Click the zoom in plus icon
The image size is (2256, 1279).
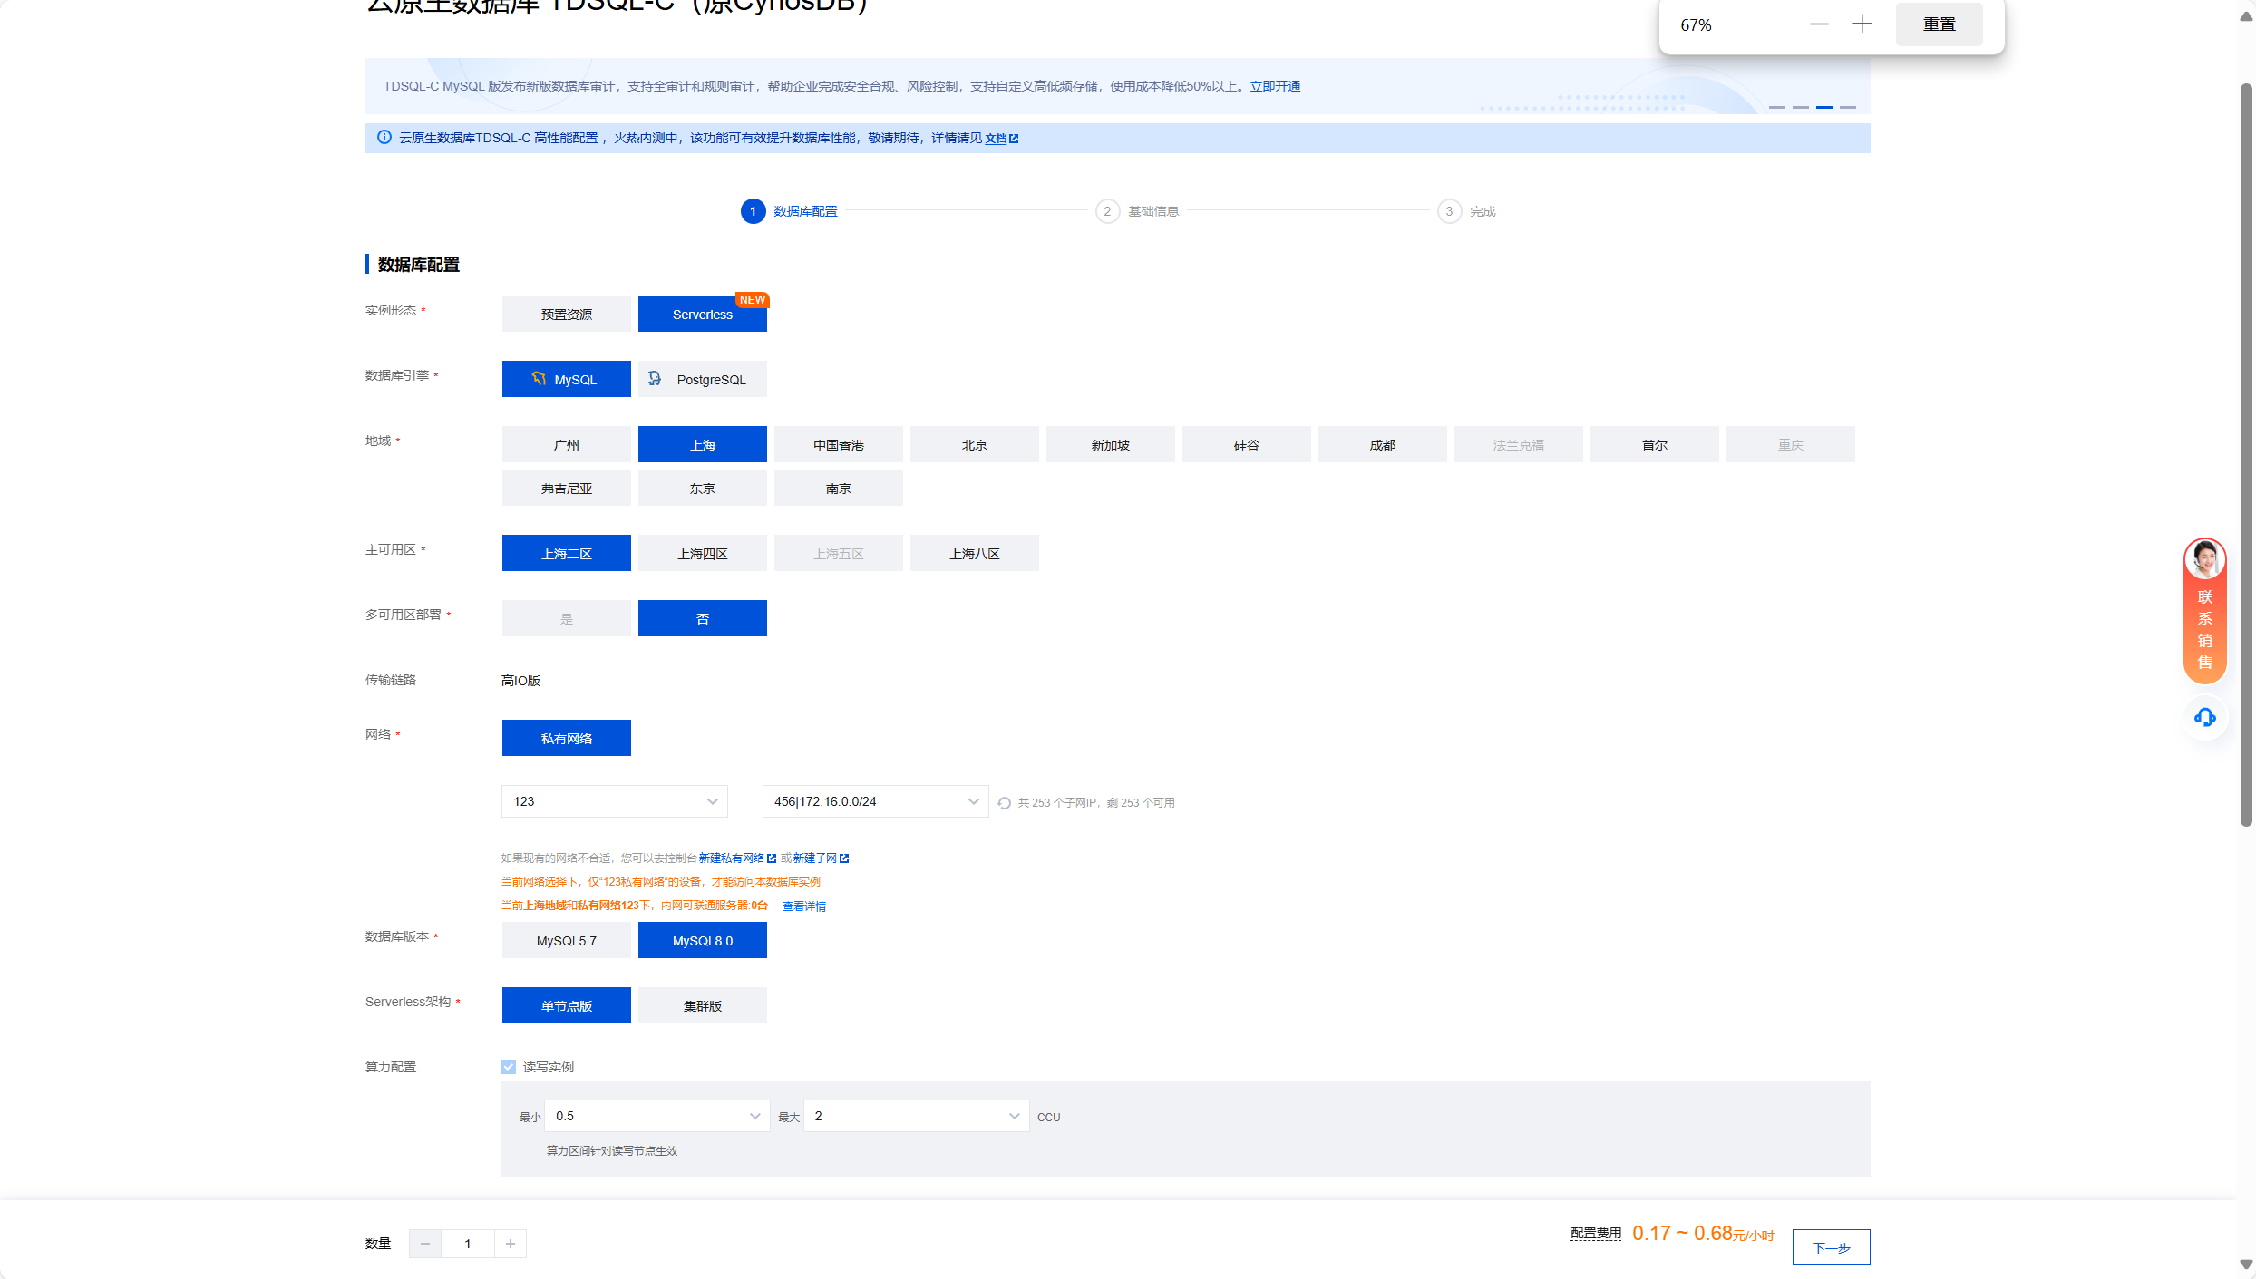(x=1862, y=24)
